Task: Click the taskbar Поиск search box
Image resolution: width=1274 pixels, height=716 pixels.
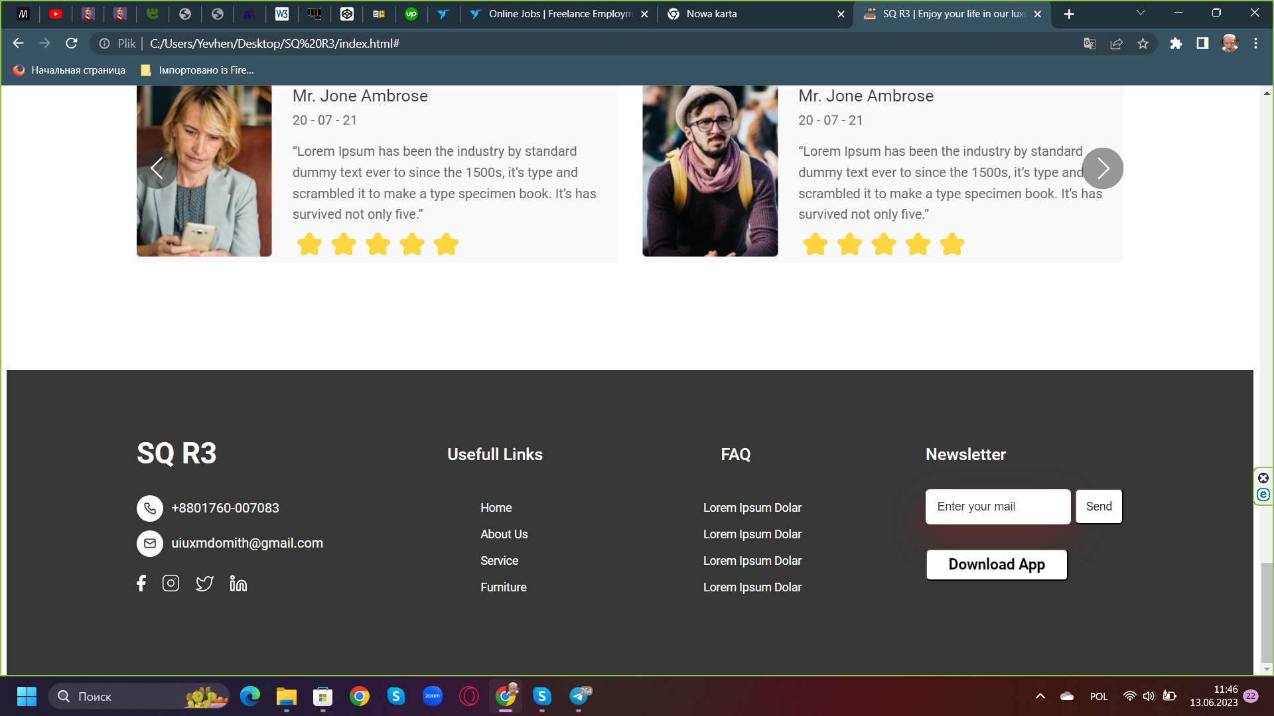Action: point(139,697)
